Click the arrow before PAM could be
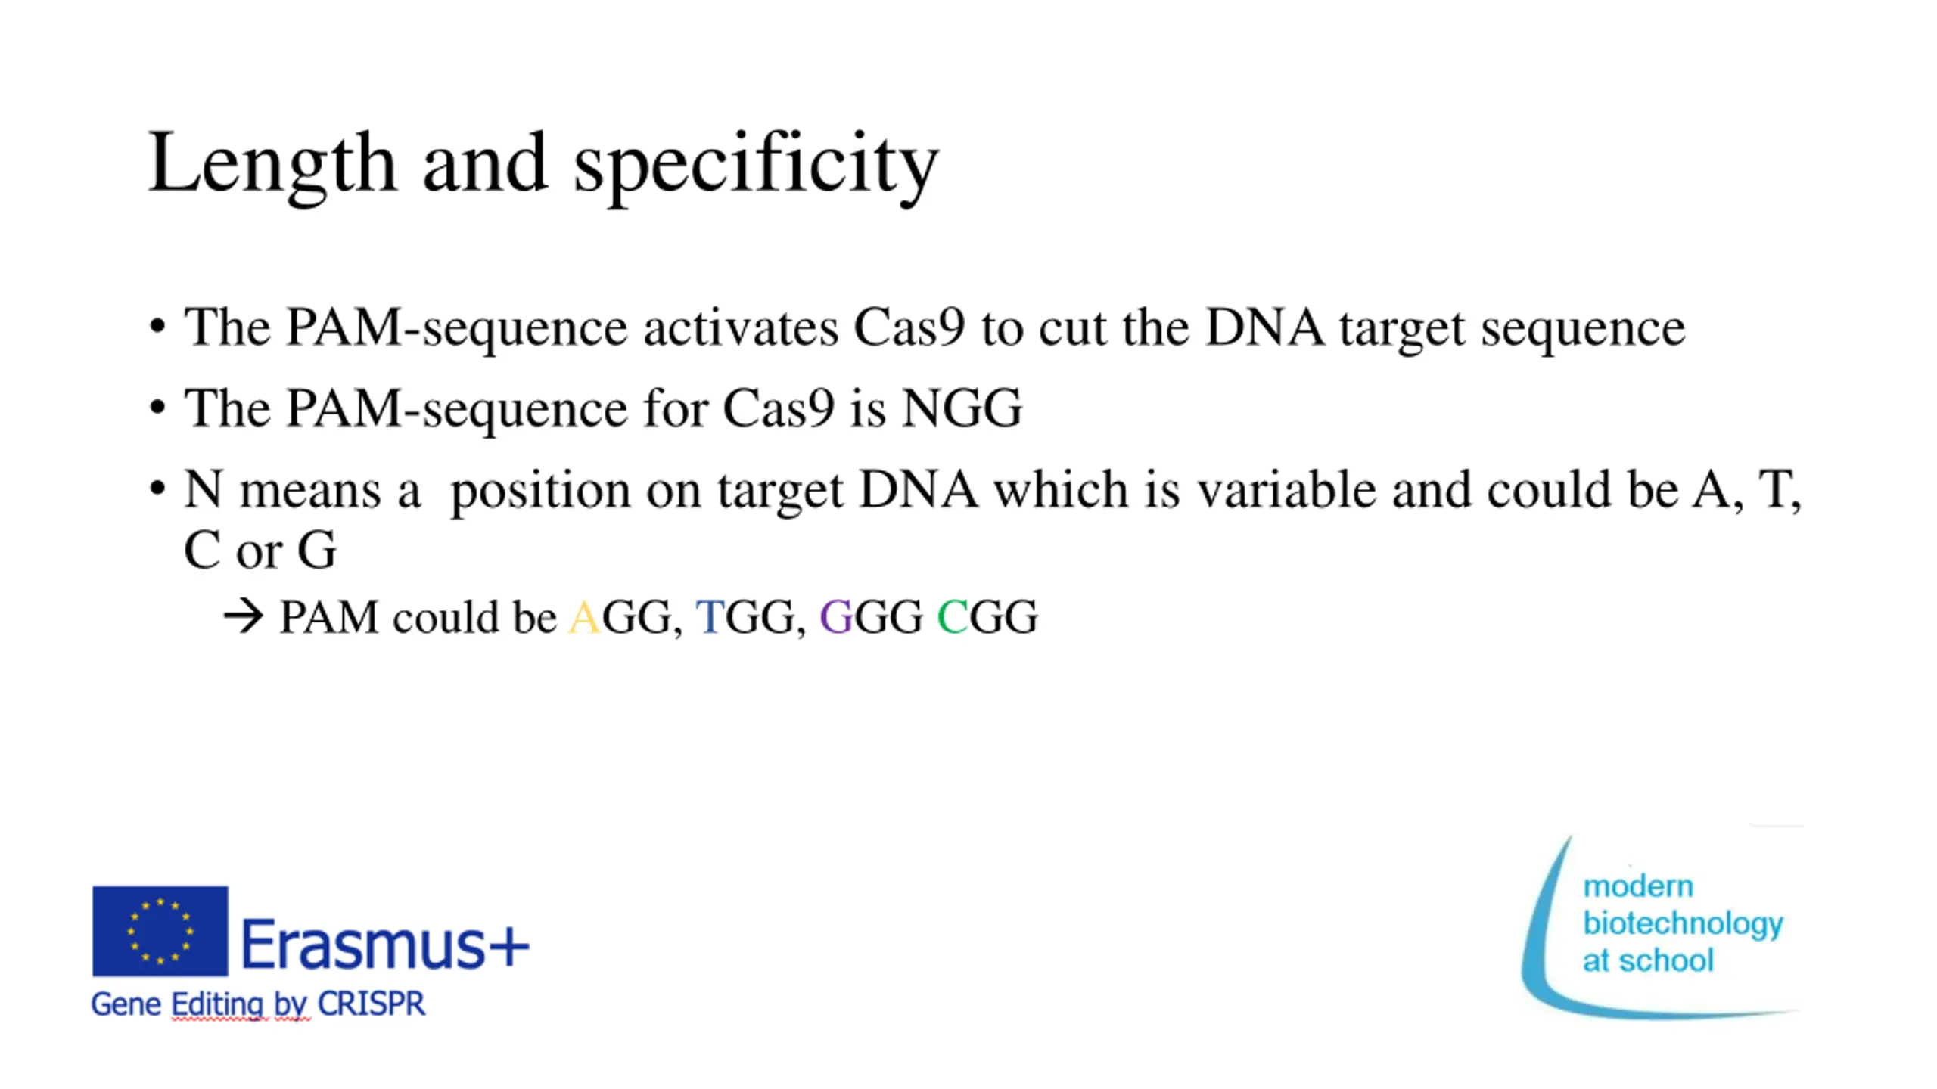Viewport: 1937px width, 1089px height. coord(243,616)
